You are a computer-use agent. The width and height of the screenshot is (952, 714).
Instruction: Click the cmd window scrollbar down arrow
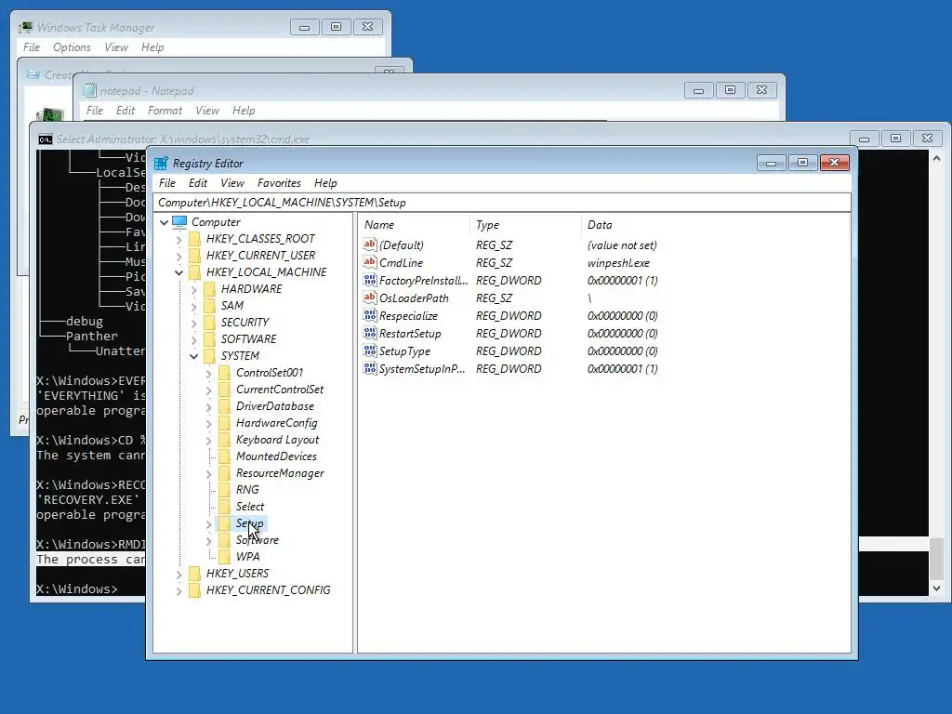pos(936,588)
